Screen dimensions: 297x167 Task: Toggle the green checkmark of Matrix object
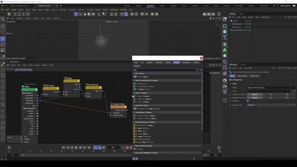(250, 21)
